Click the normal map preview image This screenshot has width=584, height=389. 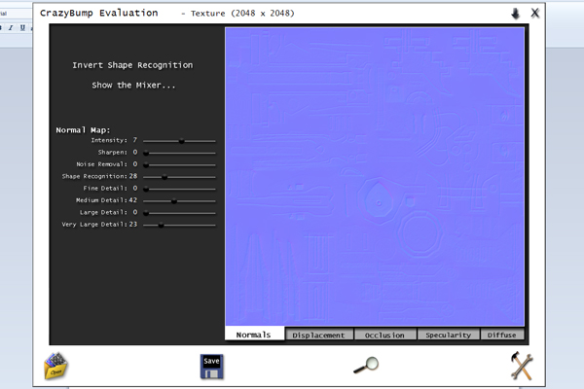click(x=375, y=177)
